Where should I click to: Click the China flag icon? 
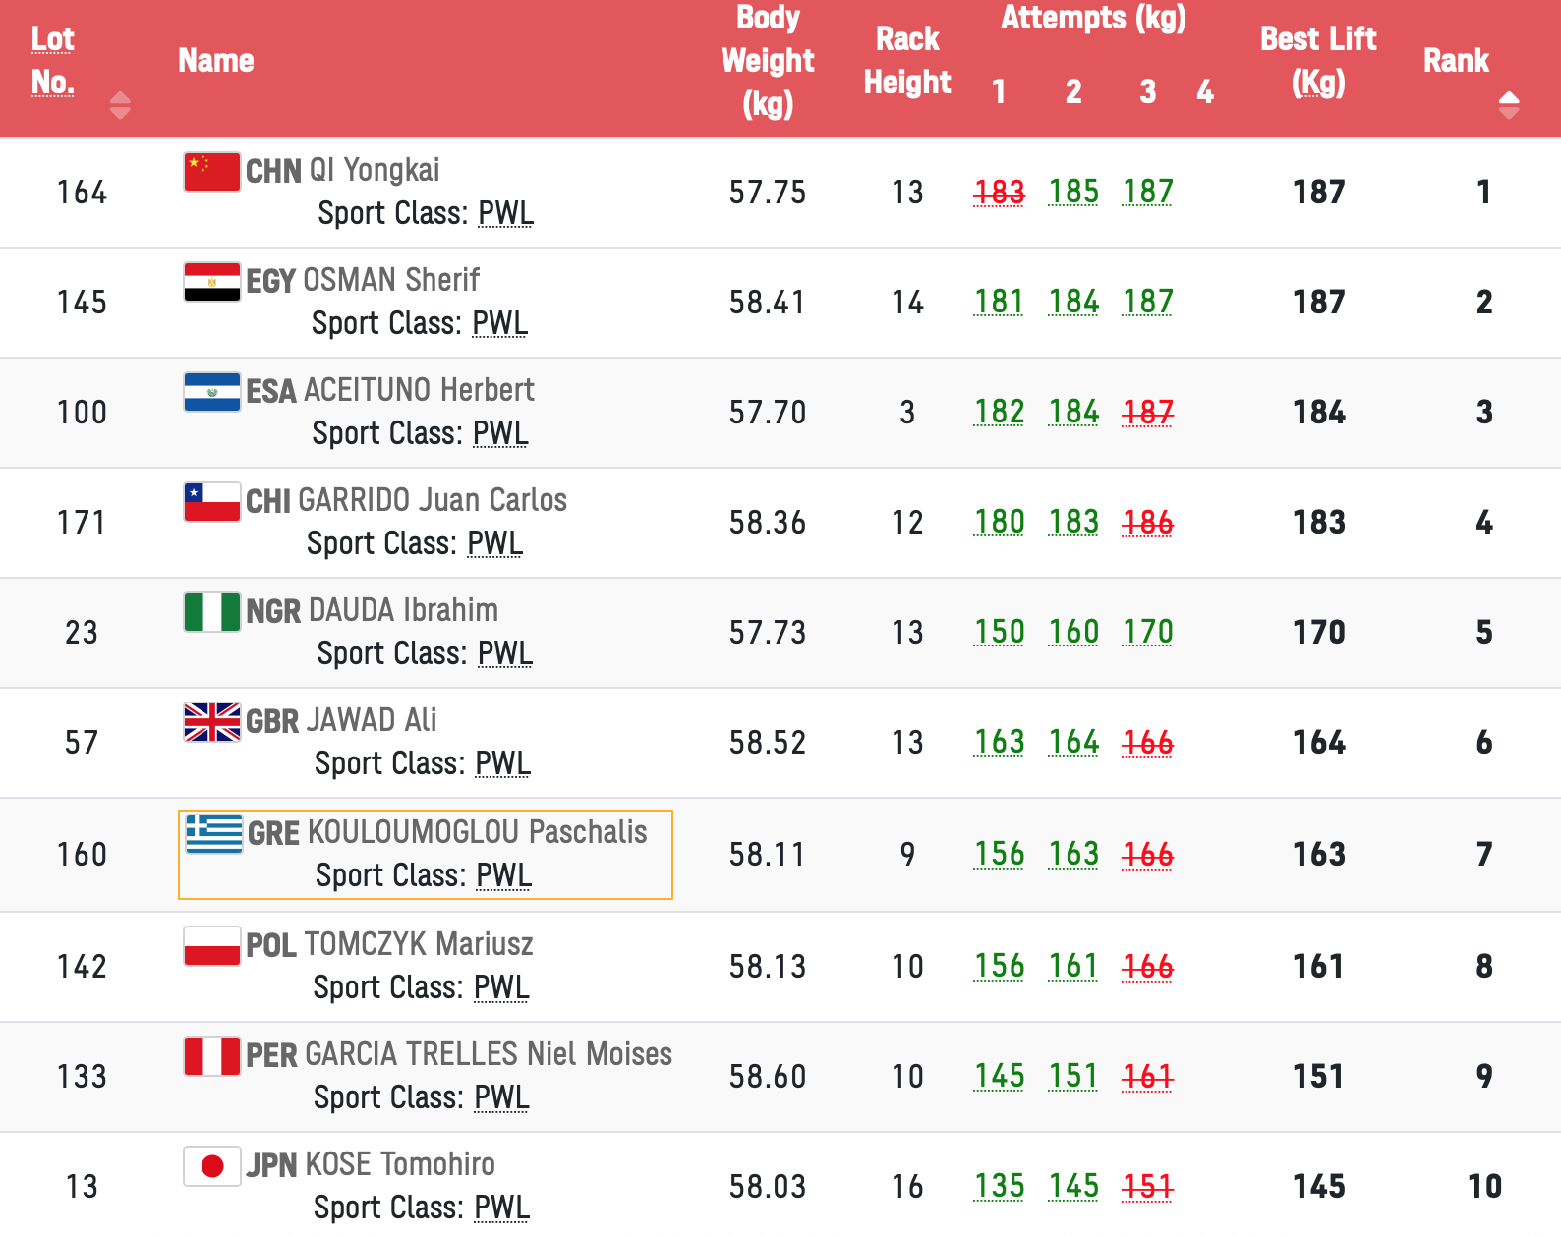tap(212, 171)
